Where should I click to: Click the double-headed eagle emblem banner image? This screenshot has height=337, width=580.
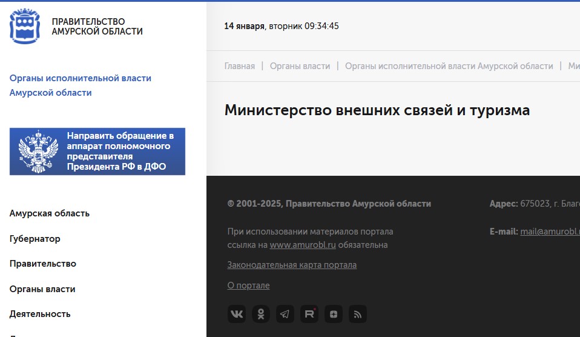coord(38,152)
